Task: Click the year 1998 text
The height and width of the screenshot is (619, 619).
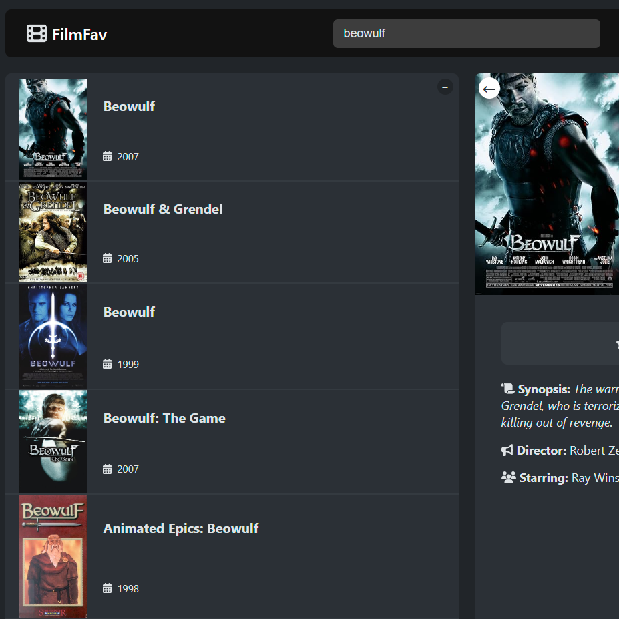Action: [128, 588]
